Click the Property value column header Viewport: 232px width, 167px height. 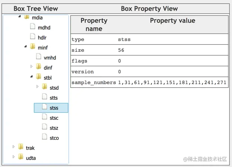click(x=172, y=20)
